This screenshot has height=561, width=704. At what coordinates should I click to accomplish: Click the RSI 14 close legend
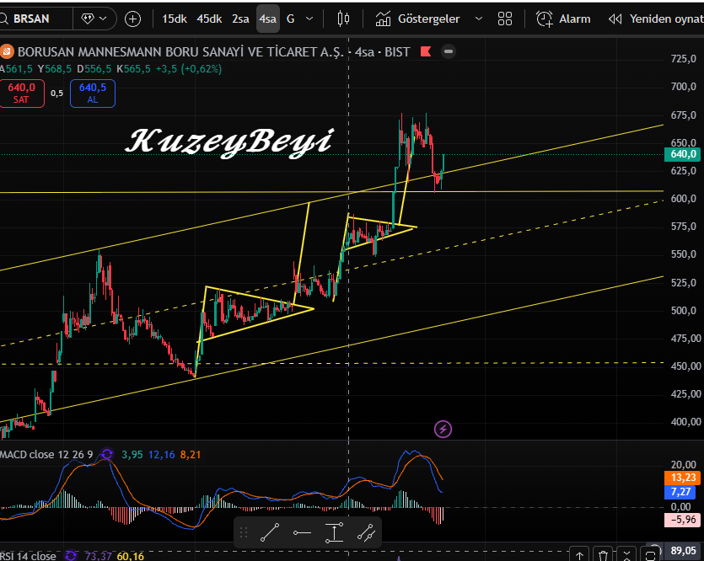[28, 556]
